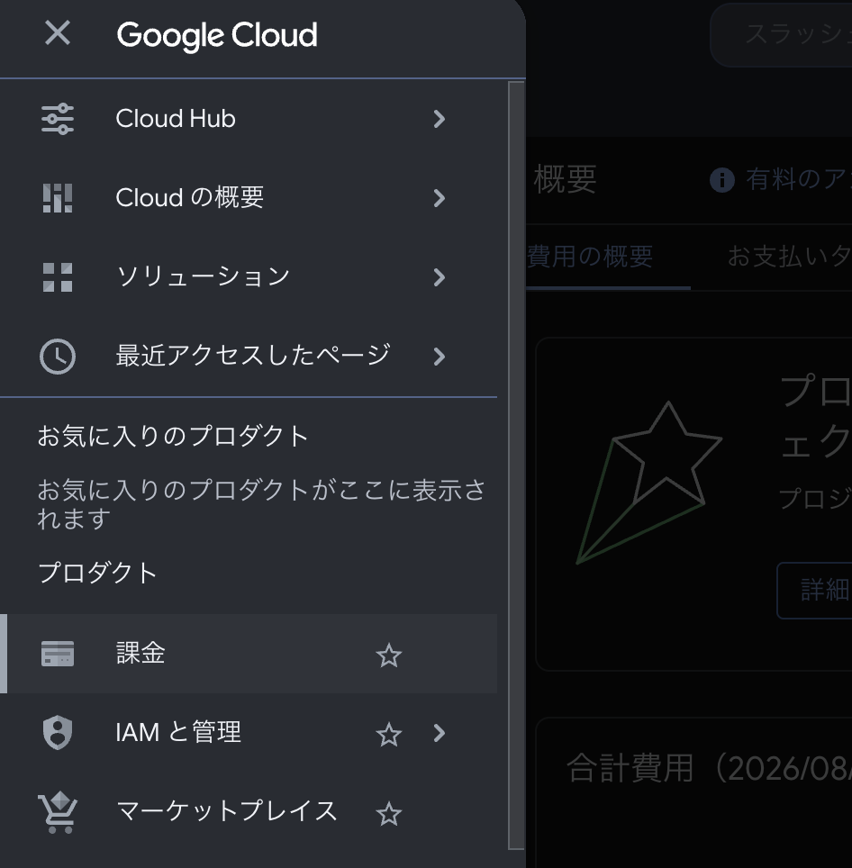Click the 詳細 button in project card

pos(814,590)
